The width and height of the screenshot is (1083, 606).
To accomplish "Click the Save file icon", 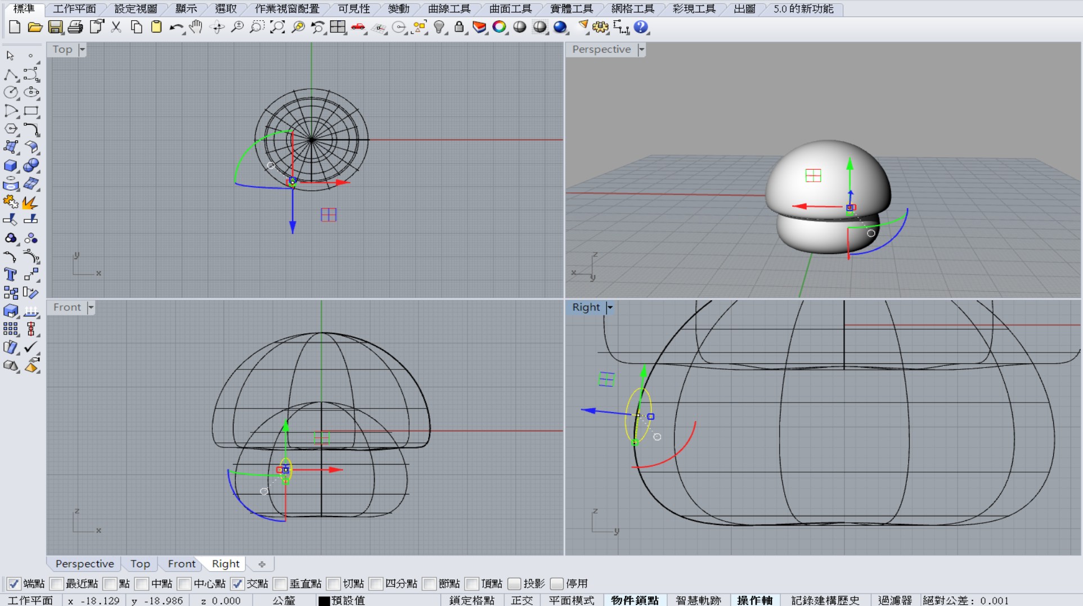I will [55, 27].
